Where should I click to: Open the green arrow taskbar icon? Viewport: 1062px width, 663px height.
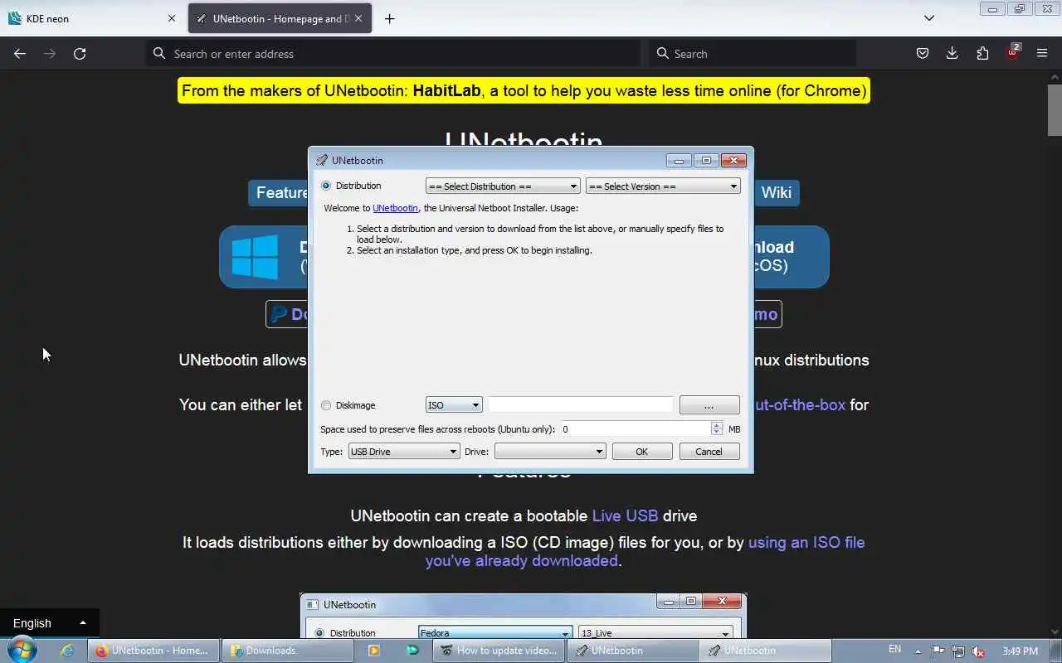(412, 651)
